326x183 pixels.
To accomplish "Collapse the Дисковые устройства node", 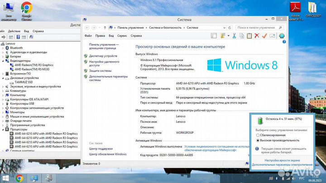I will tap(3, 78).
